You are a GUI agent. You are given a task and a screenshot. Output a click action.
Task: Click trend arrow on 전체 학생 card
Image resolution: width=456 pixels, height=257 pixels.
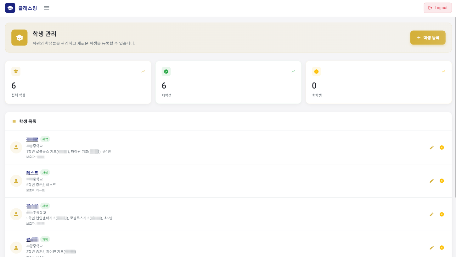143,72
